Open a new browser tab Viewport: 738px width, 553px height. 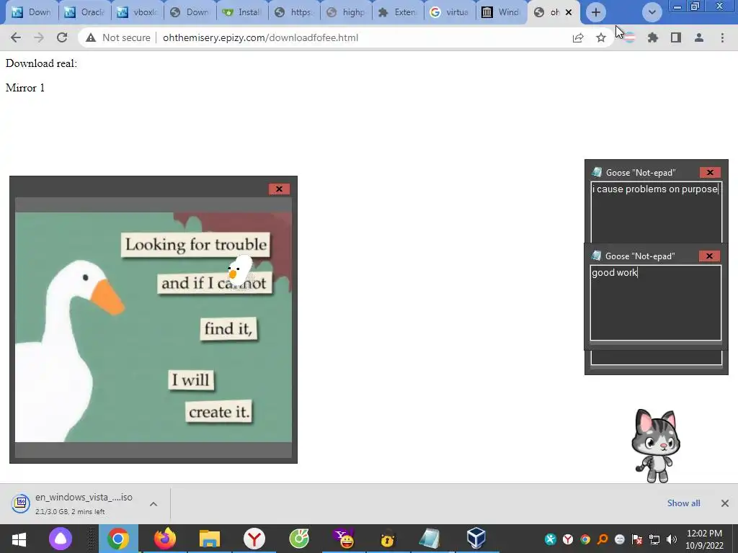coord(596,12)
